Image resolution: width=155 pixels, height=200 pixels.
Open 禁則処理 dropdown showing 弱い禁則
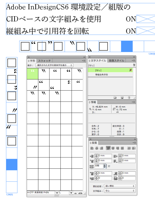[120, 186]
